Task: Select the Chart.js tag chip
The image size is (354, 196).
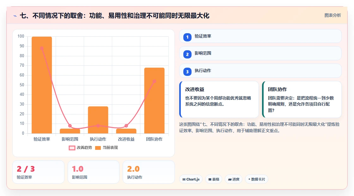Action: click(x=191, y=179)
